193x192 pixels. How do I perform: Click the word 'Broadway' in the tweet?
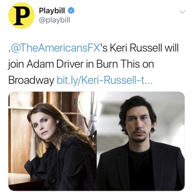[31, 80]
